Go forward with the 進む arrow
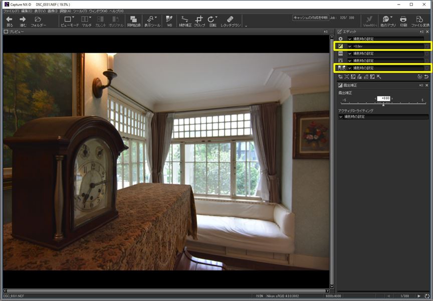 click(23, 21)
